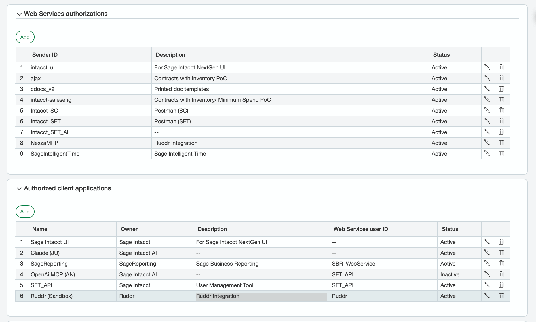This screenshot has width=536, height=322.
Task: Delete the intacct-saleseng authorization
Action: coord(501,99)
